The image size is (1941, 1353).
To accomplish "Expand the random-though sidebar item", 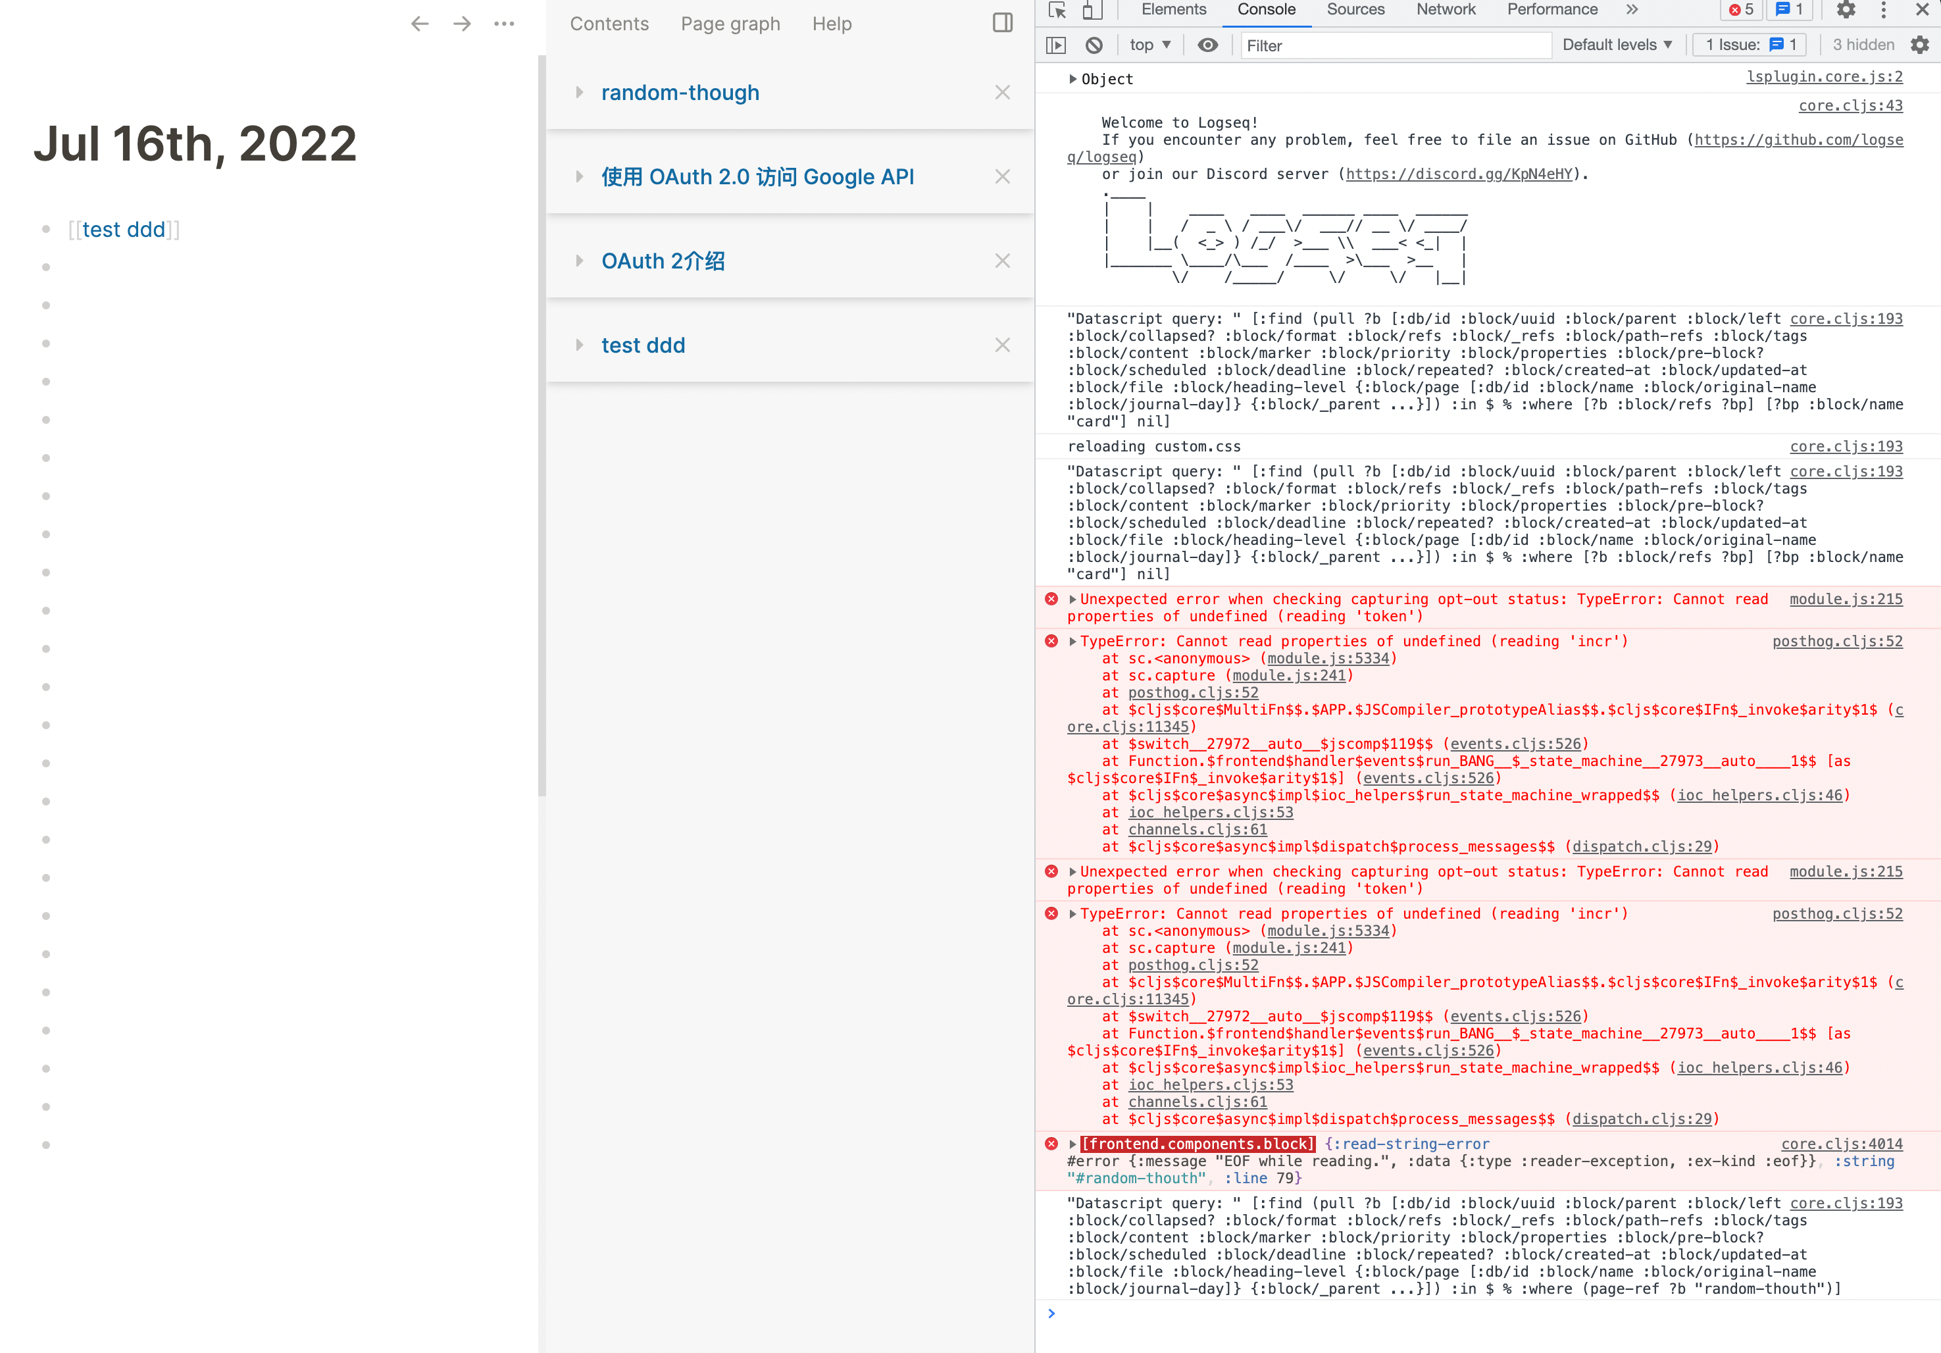I will point(579,92).
